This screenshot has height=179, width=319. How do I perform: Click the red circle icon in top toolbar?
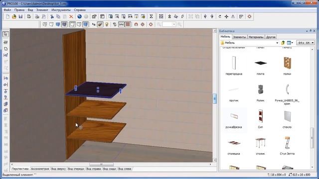tap(249, 16)
